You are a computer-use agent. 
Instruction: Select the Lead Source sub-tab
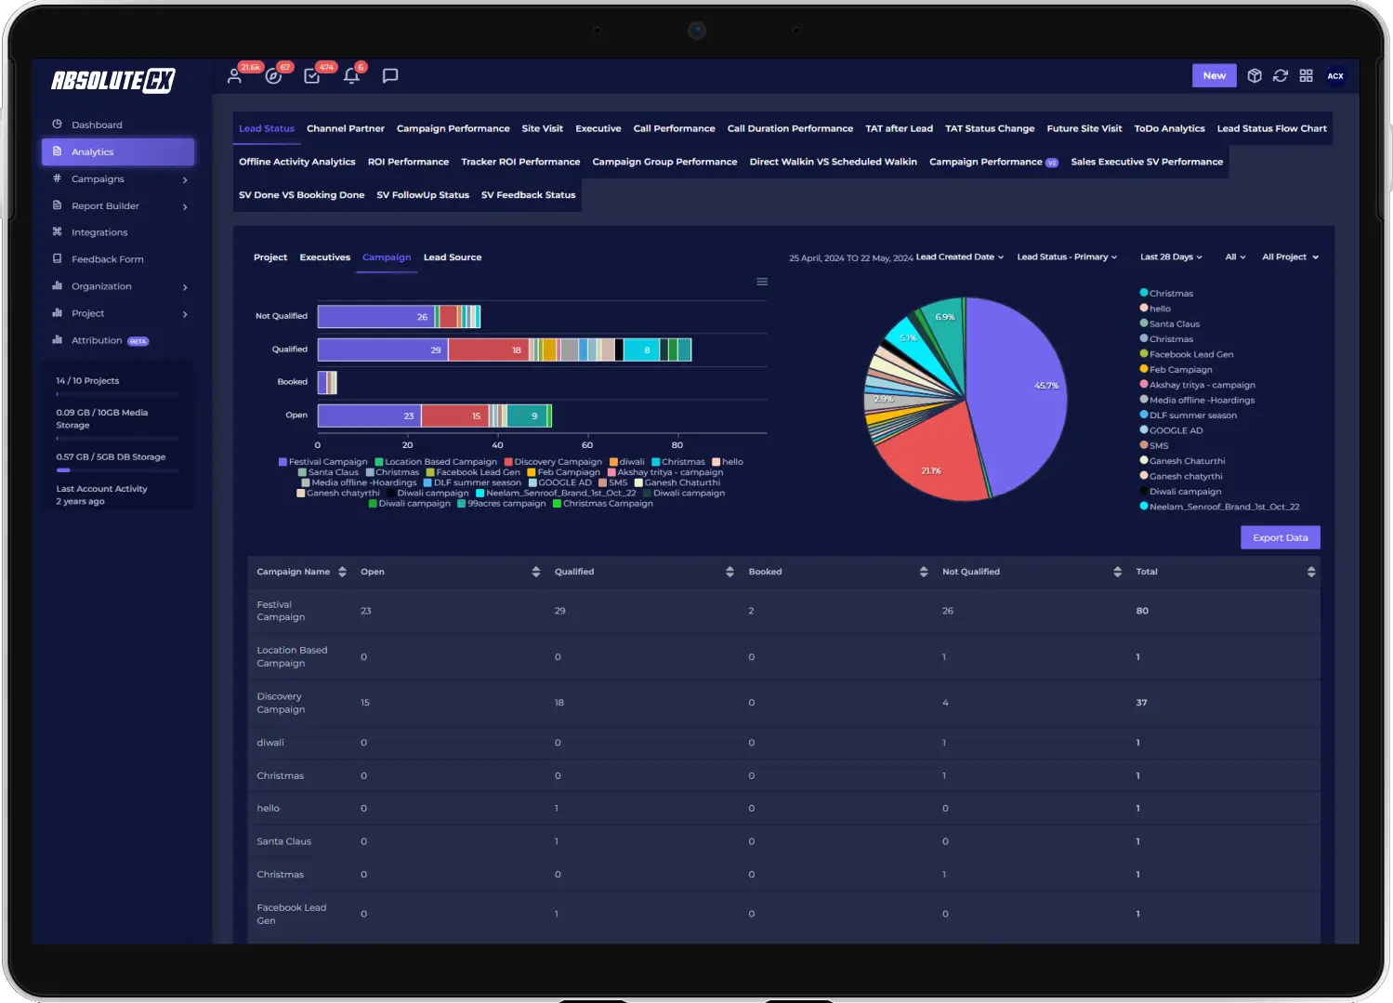tap(453, 257)
